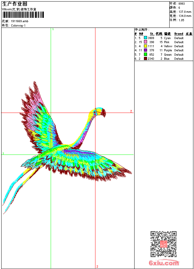Click Default brand in the Cyan row

(x=179, y=38)
